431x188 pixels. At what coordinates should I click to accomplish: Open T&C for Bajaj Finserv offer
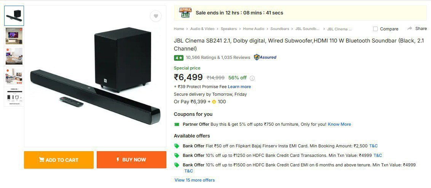click(x=373, y=146)
